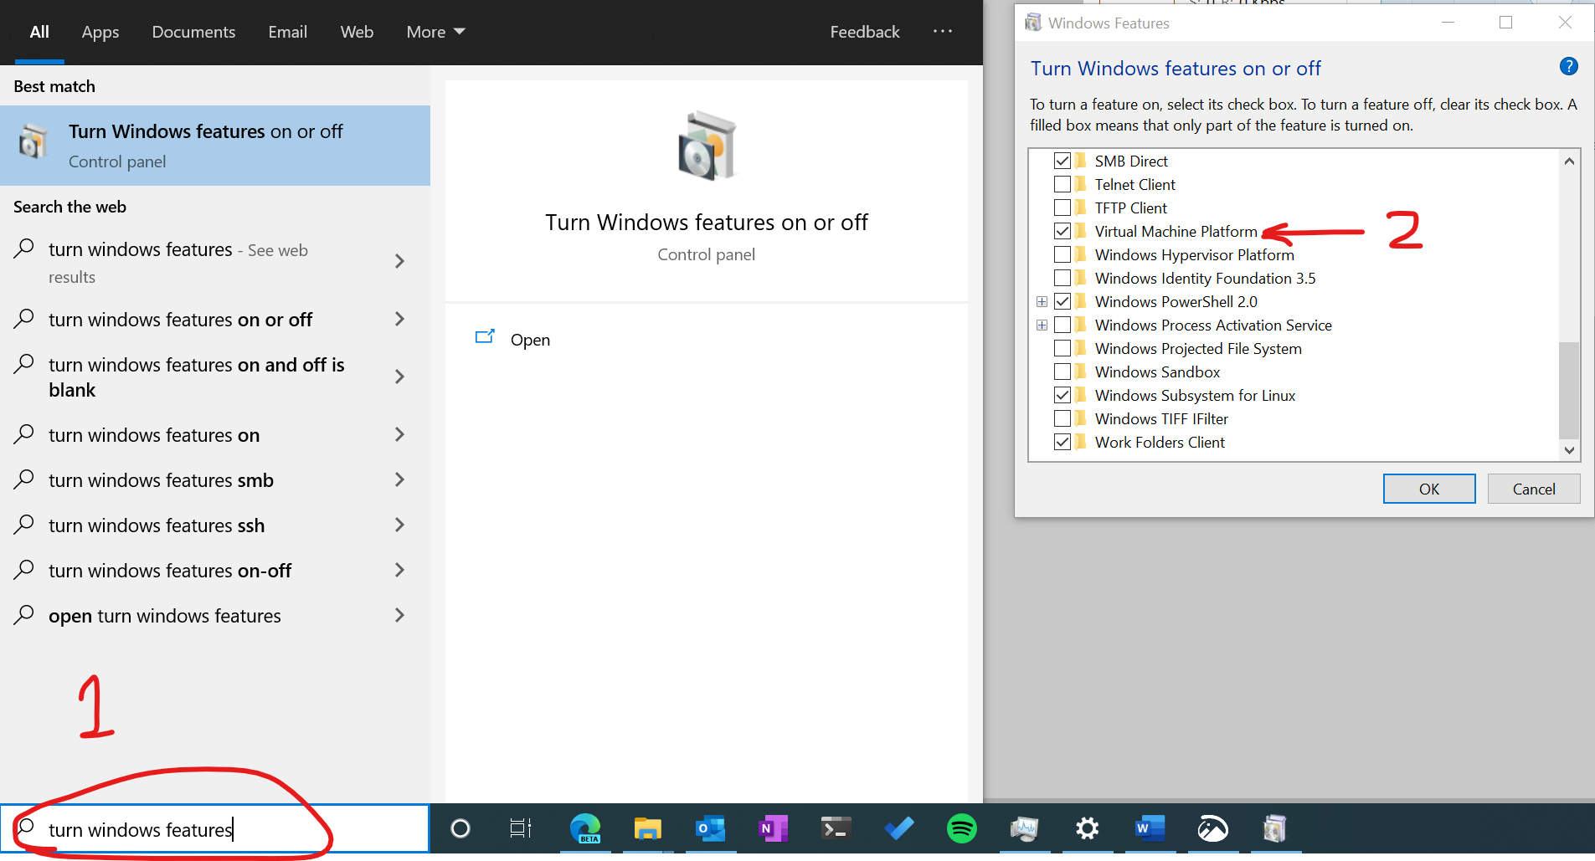Open the More dropdown in search filters
This screenshot has width=1595, height=861.
[435, 32]
